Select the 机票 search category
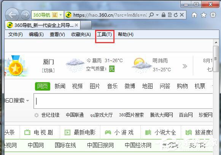Viewport: 221px width, 155px height. 200,86
